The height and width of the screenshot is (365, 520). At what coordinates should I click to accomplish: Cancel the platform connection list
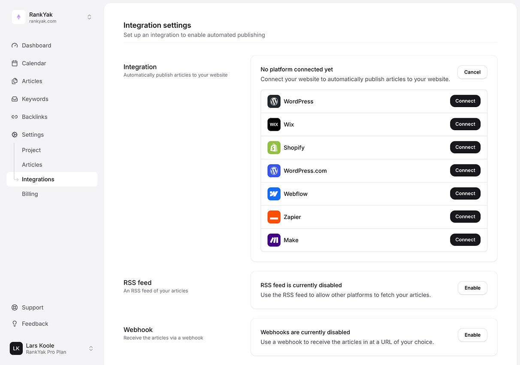(x=472, y=72)
